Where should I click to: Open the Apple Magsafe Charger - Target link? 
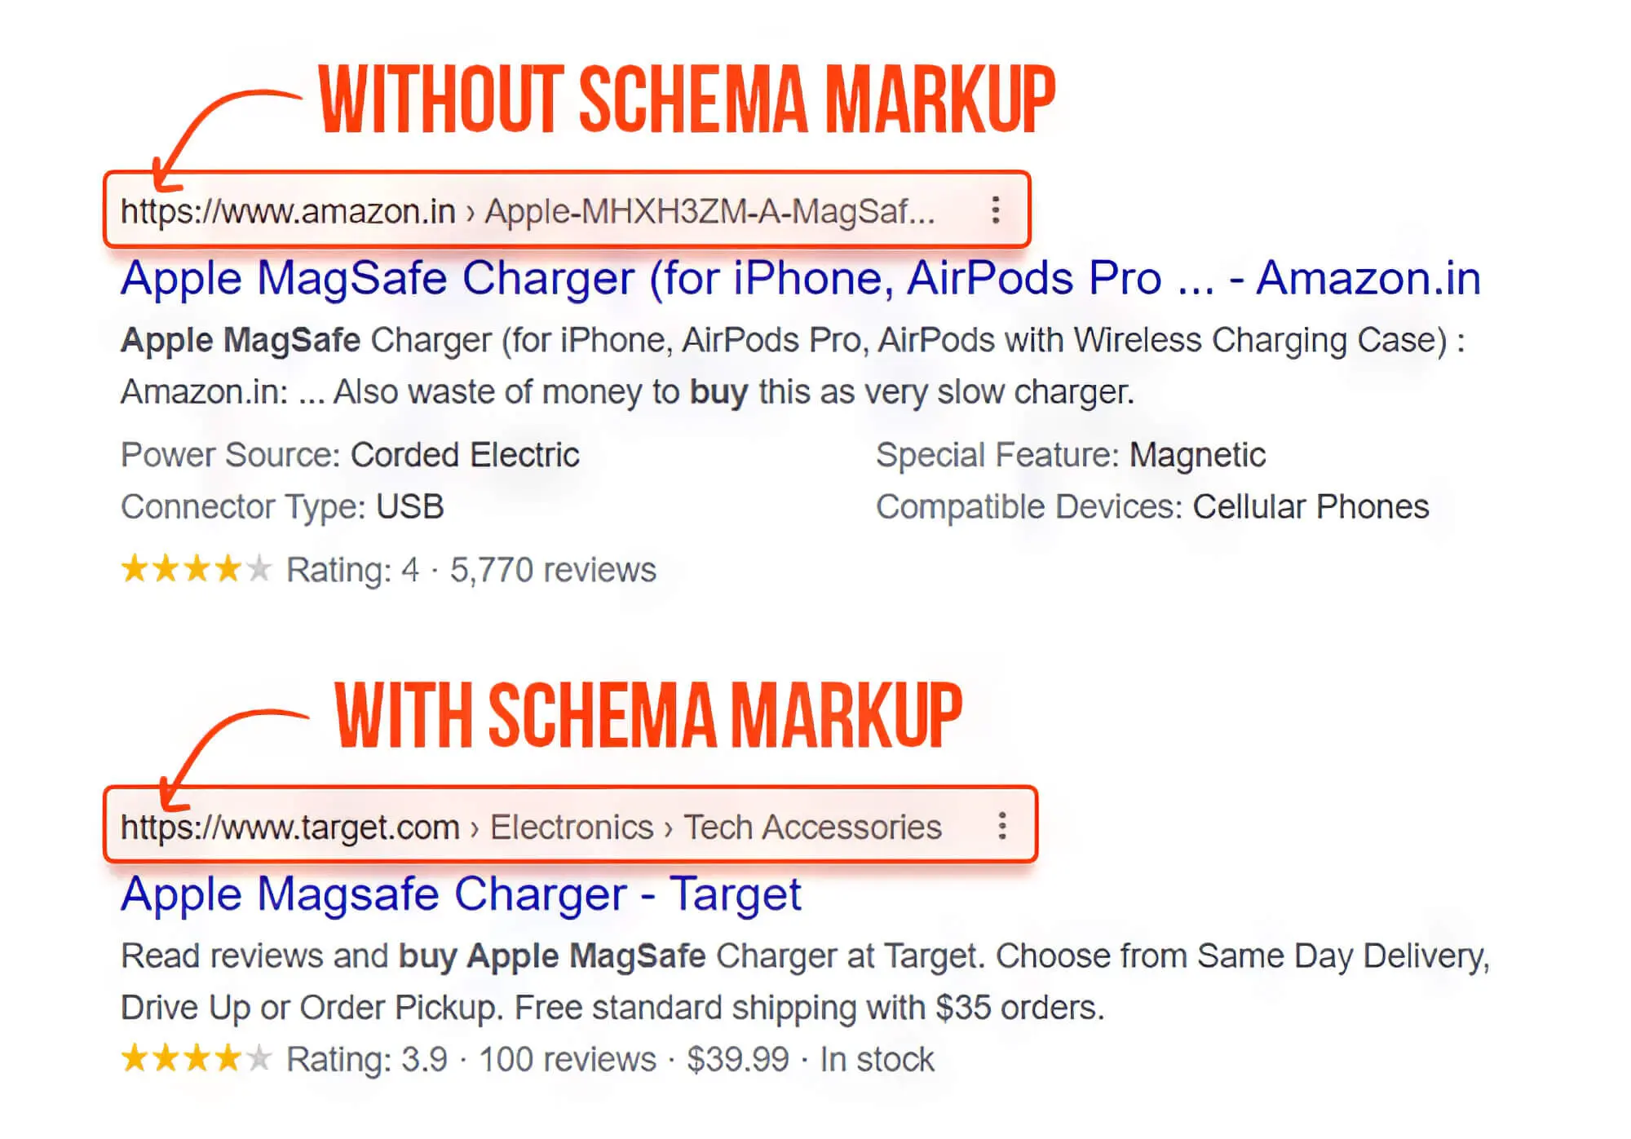coord(461,894)
